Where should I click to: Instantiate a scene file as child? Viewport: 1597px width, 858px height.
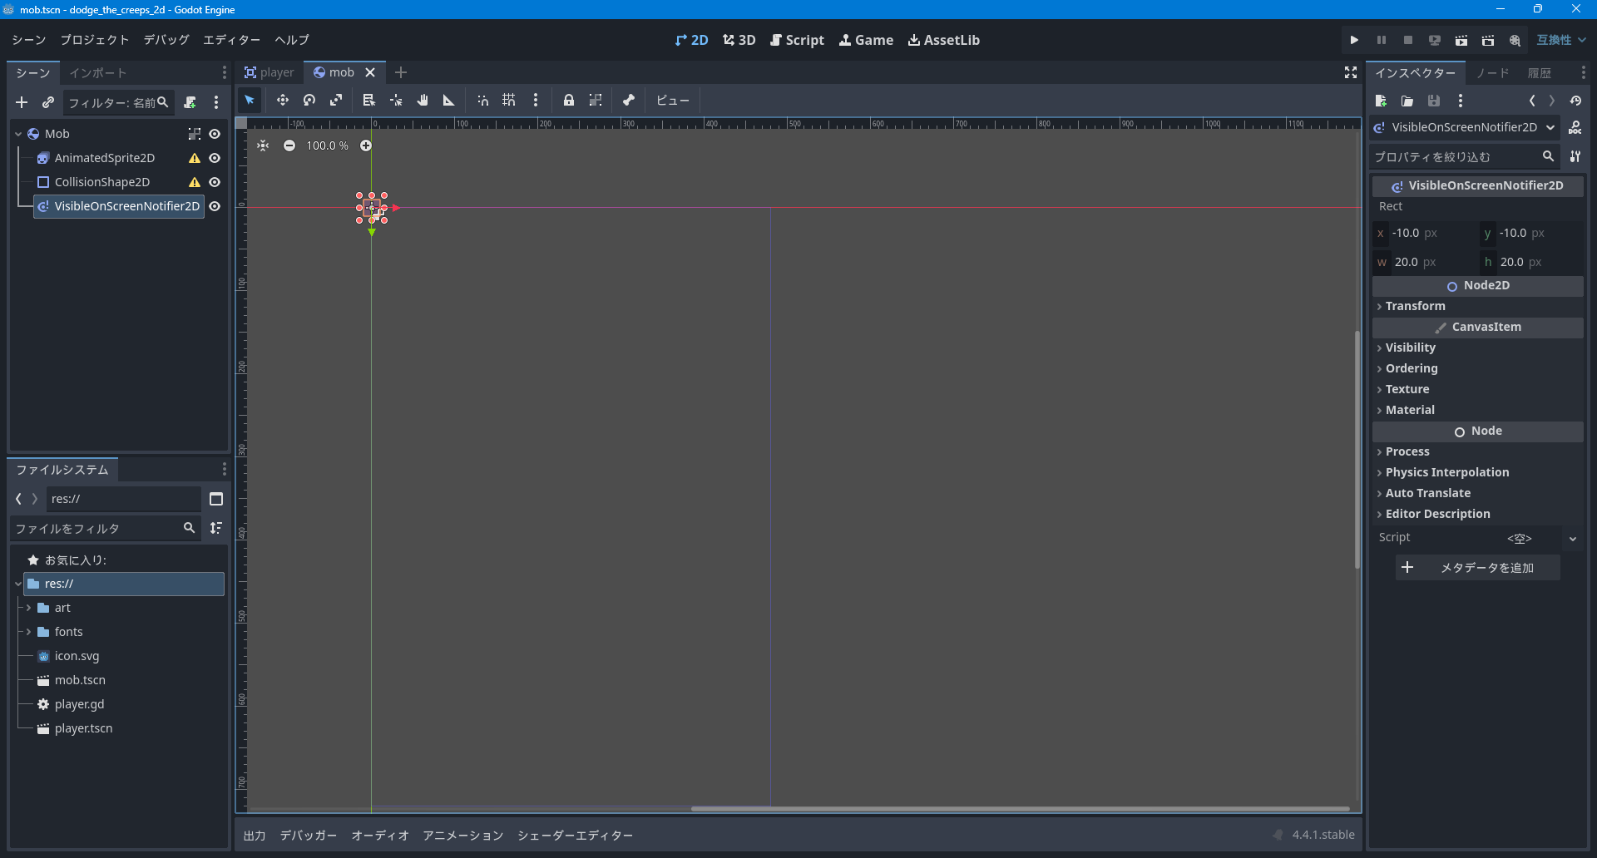[x=48, y=102]
